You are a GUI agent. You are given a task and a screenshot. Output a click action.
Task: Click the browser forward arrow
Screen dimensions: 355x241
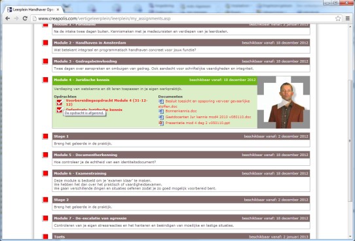[16, 18]
